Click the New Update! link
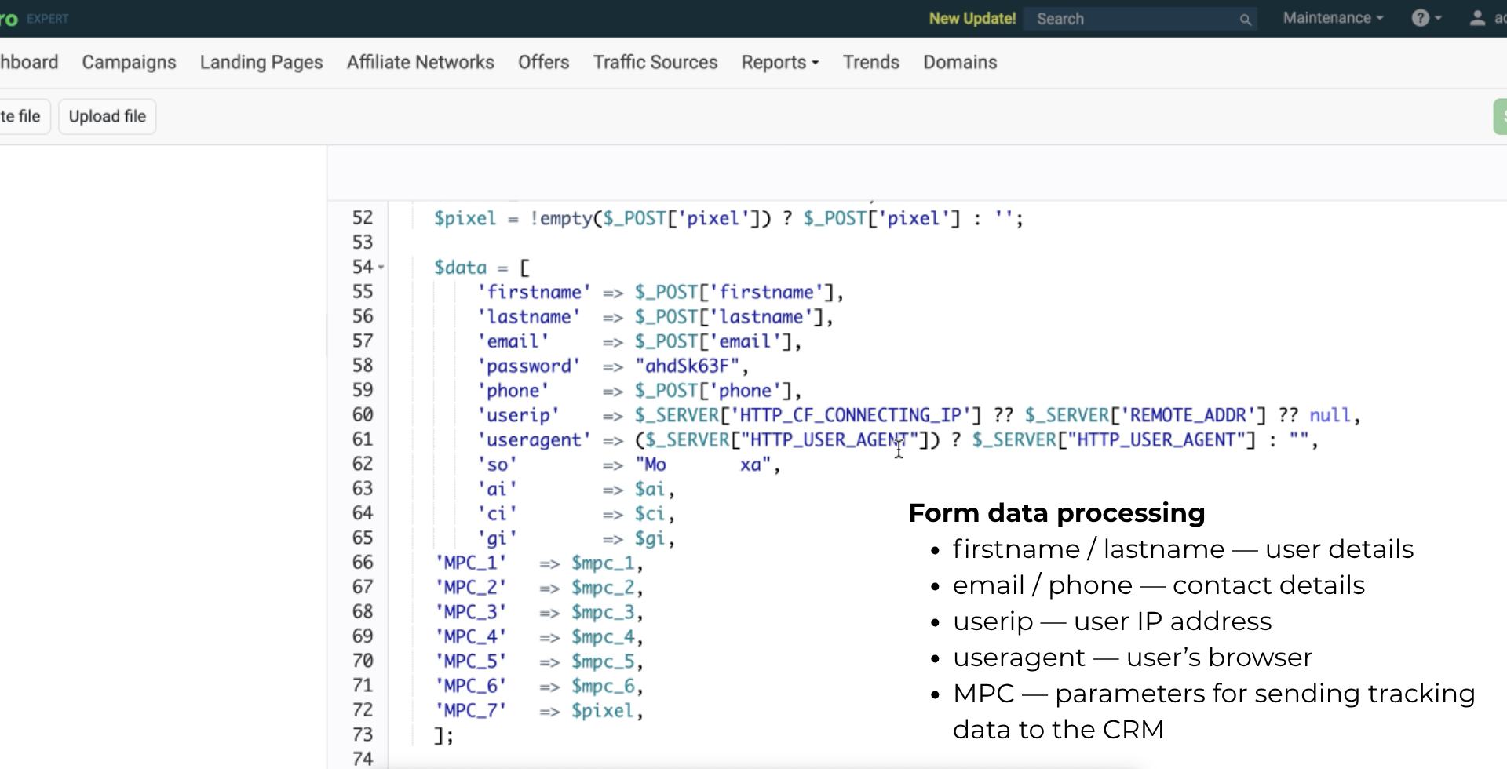This screenshot has width=1507, height=769. click(x=972, y=18)
